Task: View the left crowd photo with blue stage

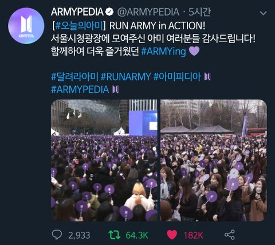Action: click(x=104, y=160)
